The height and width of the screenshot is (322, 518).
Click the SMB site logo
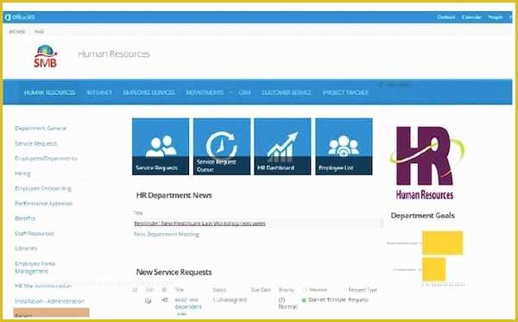pyautogui.click(x=46, y=56)
